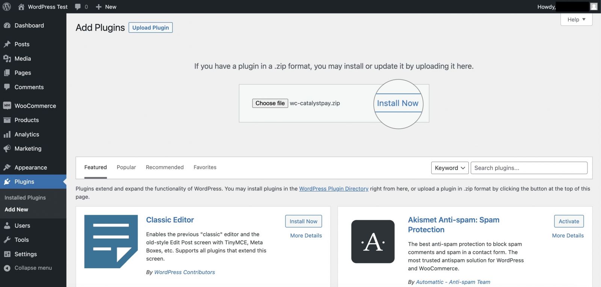Image resolution: width=601 pixels, height=287 pixels.
Task: Open the Classic Editor title link
Action: point(170,220)
